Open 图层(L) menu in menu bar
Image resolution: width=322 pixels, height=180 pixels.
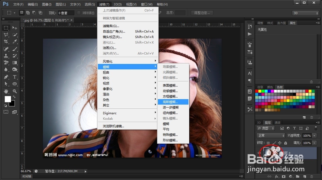point(61,4)
